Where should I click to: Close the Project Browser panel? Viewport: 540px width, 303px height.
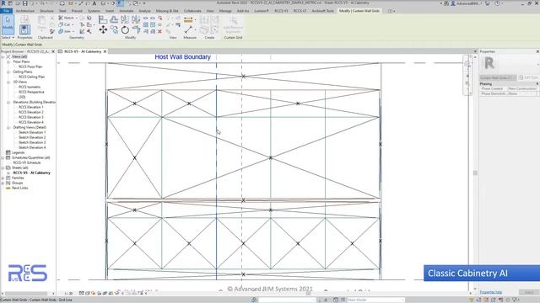(53, 51)
